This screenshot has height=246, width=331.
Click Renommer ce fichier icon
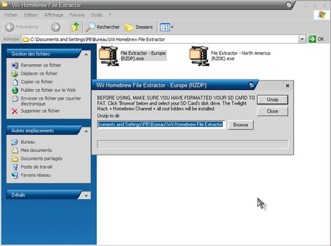(15, 65)
